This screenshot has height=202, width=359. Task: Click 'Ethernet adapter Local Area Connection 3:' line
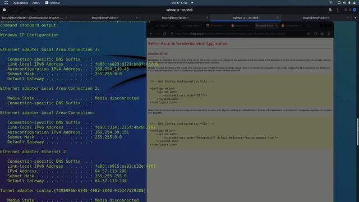tap(50, 49)
